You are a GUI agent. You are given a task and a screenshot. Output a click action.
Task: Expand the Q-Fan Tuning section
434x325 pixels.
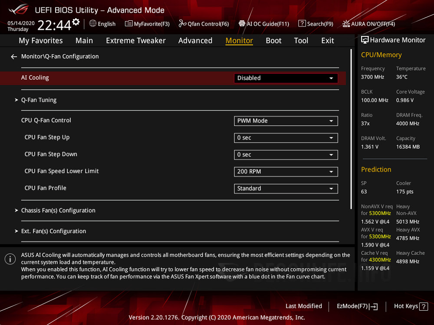[x=39, y=100]
